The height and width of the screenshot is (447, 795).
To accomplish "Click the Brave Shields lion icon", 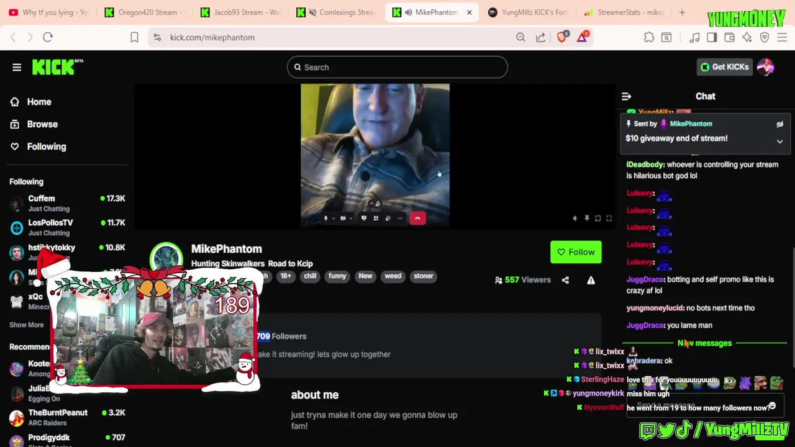I will (x=562, y=37).
